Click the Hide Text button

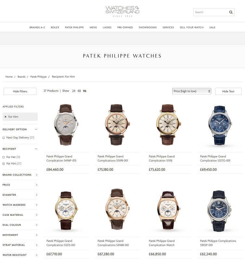(228, 91)
